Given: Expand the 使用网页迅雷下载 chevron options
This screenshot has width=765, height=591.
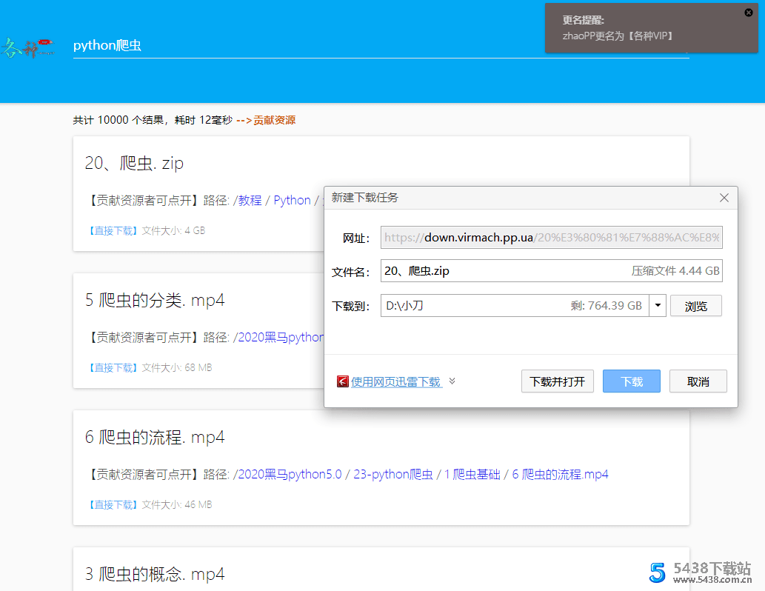Looking at the screenshot, I should coord(450,381).
